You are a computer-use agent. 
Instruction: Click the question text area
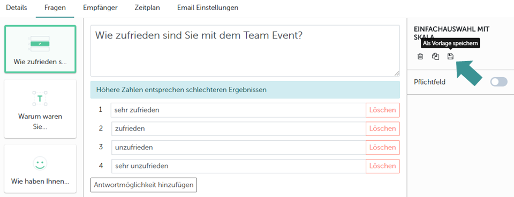coord(245,51)
